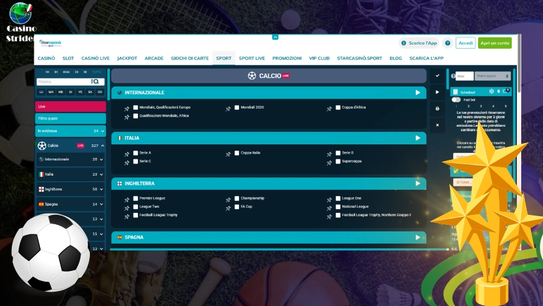Check the Qualificazioni Mondiale, Africa checkbox
543x306 pixels.
click(135, 116)
